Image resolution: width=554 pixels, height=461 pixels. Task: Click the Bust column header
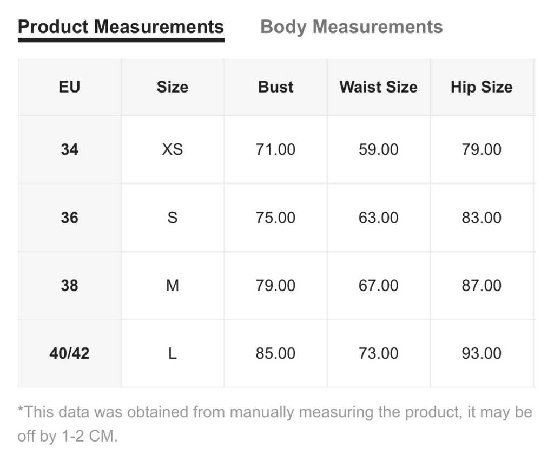point(275,87)
